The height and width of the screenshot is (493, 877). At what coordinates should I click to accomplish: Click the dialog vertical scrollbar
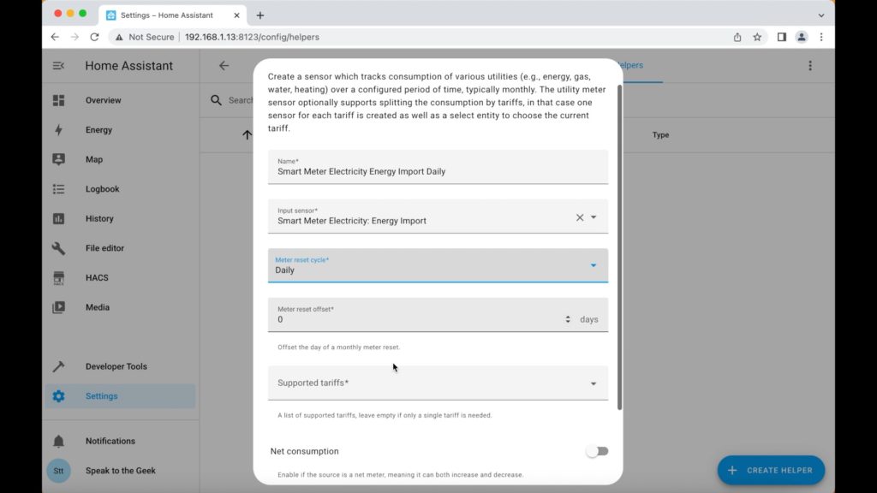tap(619, 247)
